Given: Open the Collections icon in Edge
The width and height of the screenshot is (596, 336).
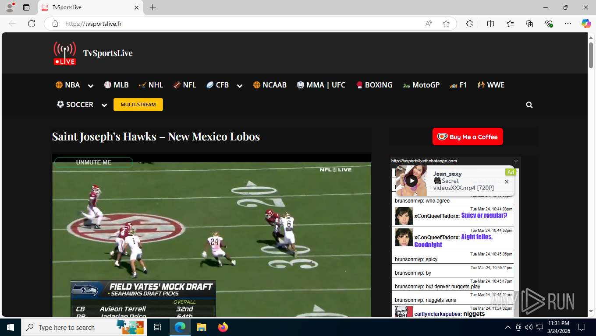Looking at the screenshot, I should coord(529,24).
